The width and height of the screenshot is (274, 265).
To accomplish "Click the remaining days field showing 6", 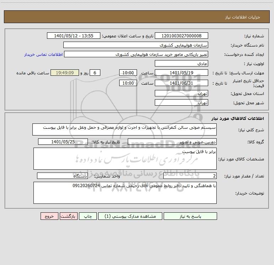I will pyautogui.click(x=95, y=73).
